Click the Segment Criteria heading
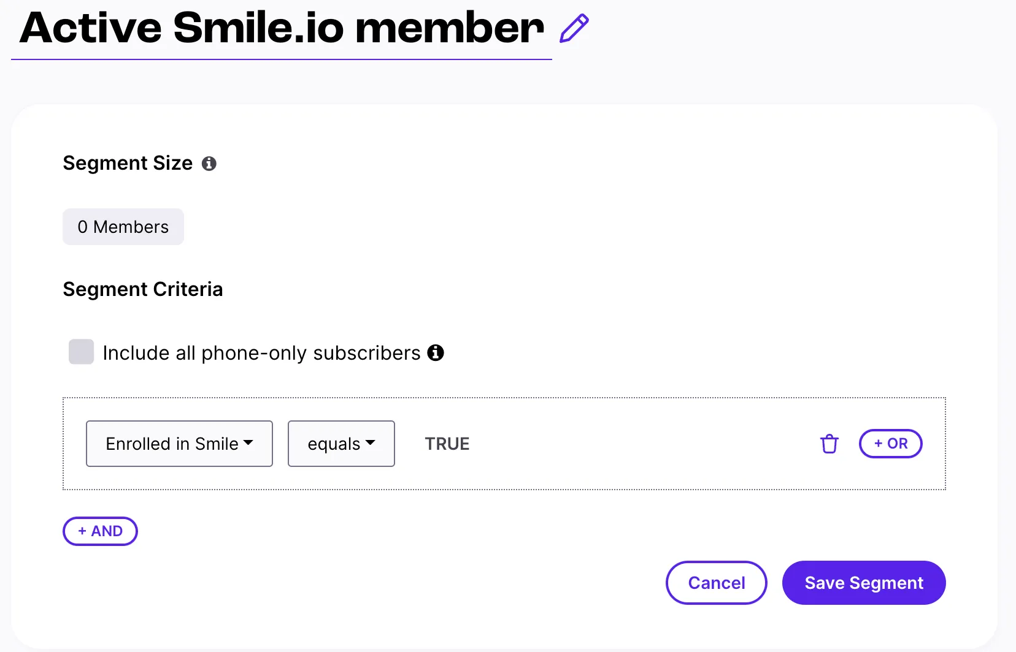The width and height of the screenshot is (1016, 652). [142, 289]
